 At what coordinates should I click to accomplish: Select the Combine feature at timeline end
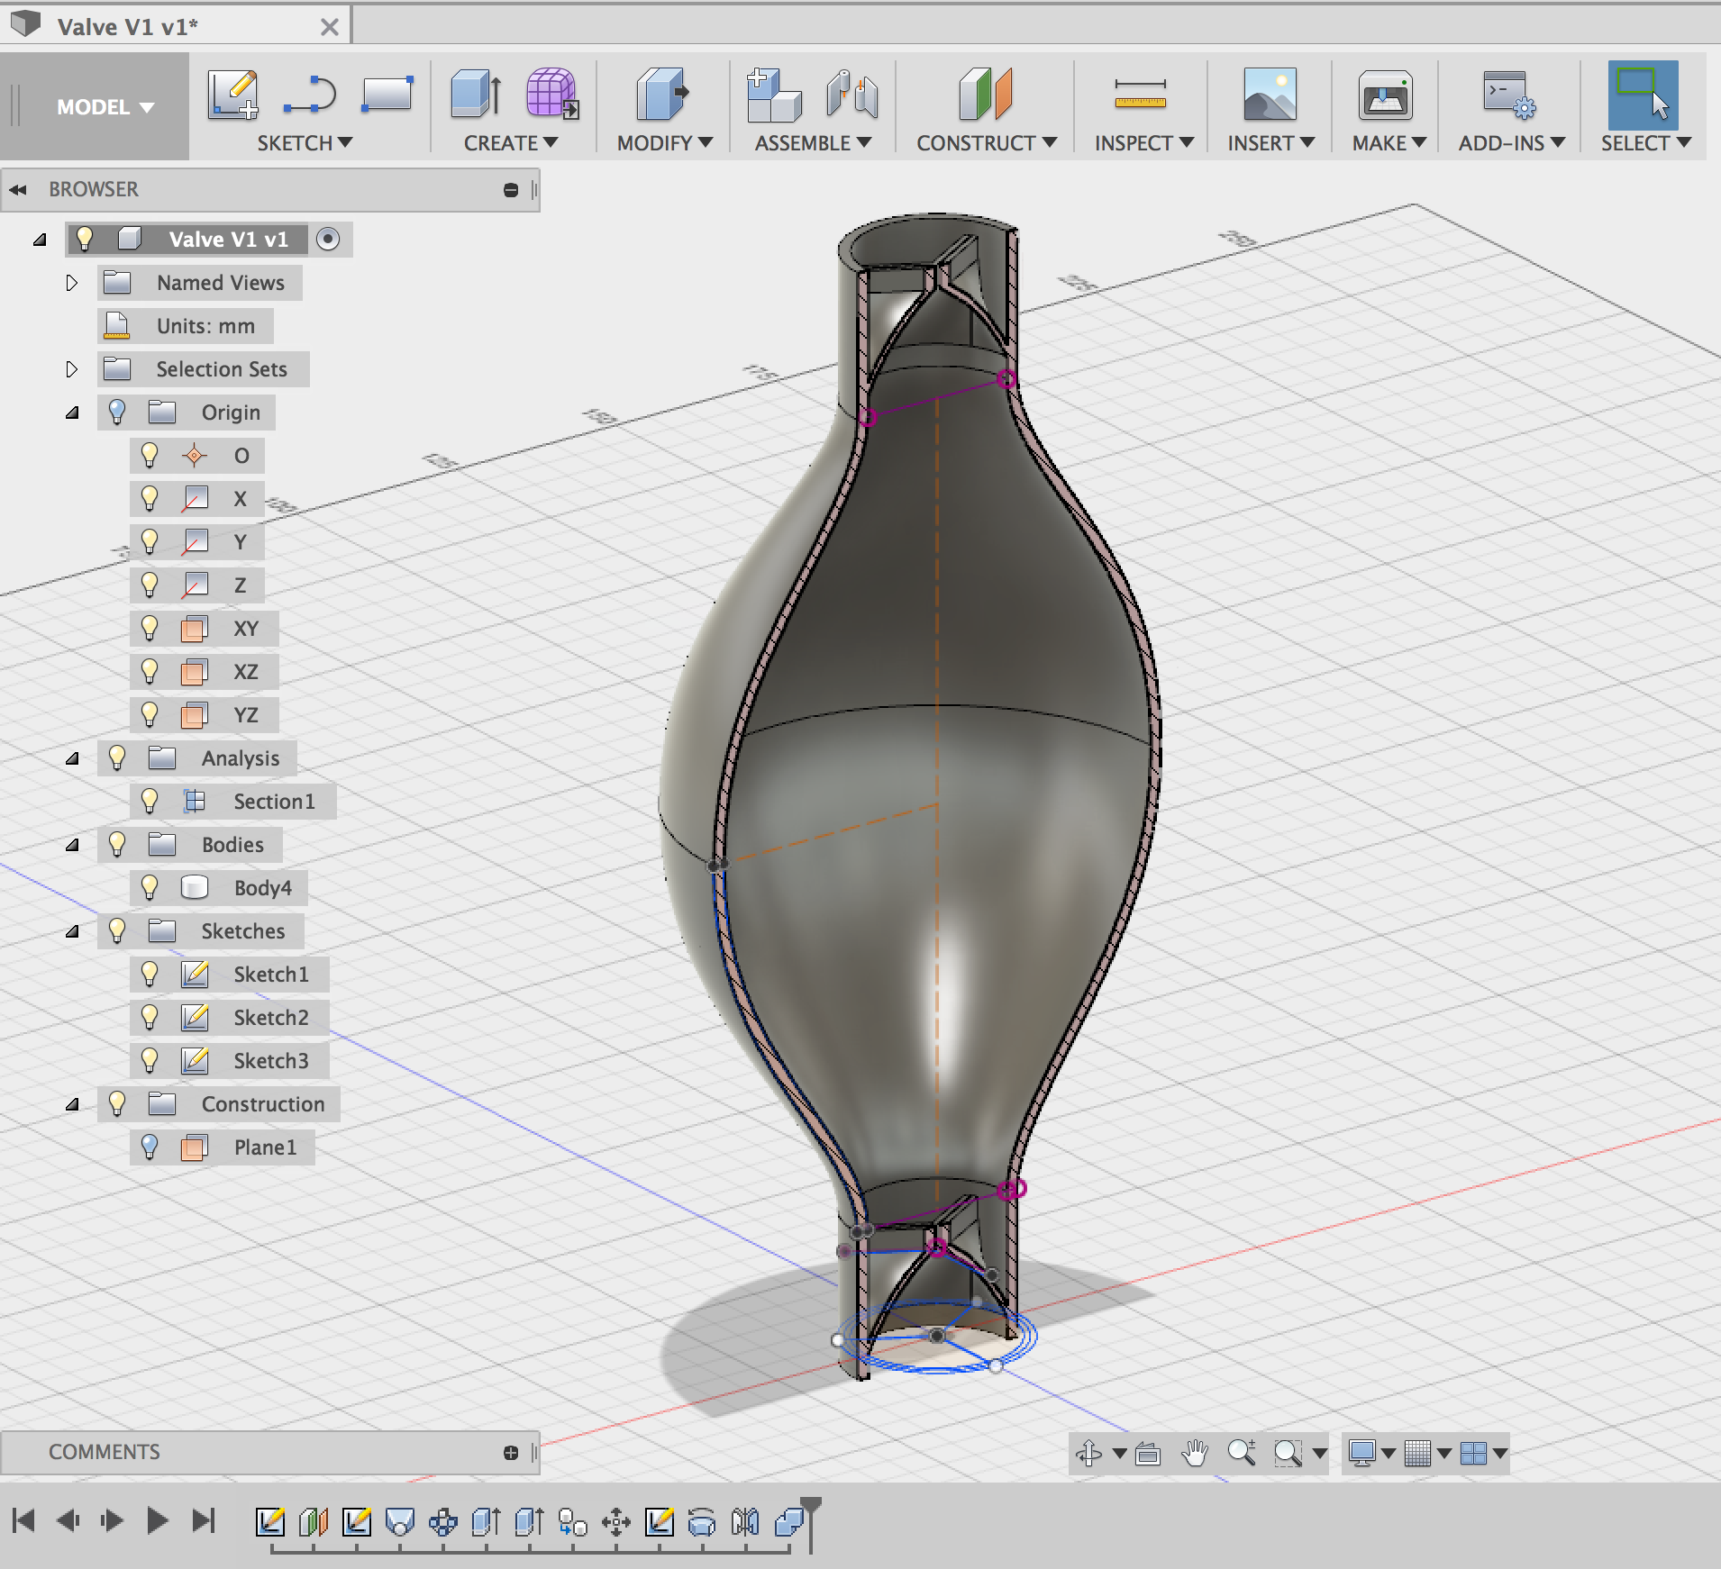789,1522
